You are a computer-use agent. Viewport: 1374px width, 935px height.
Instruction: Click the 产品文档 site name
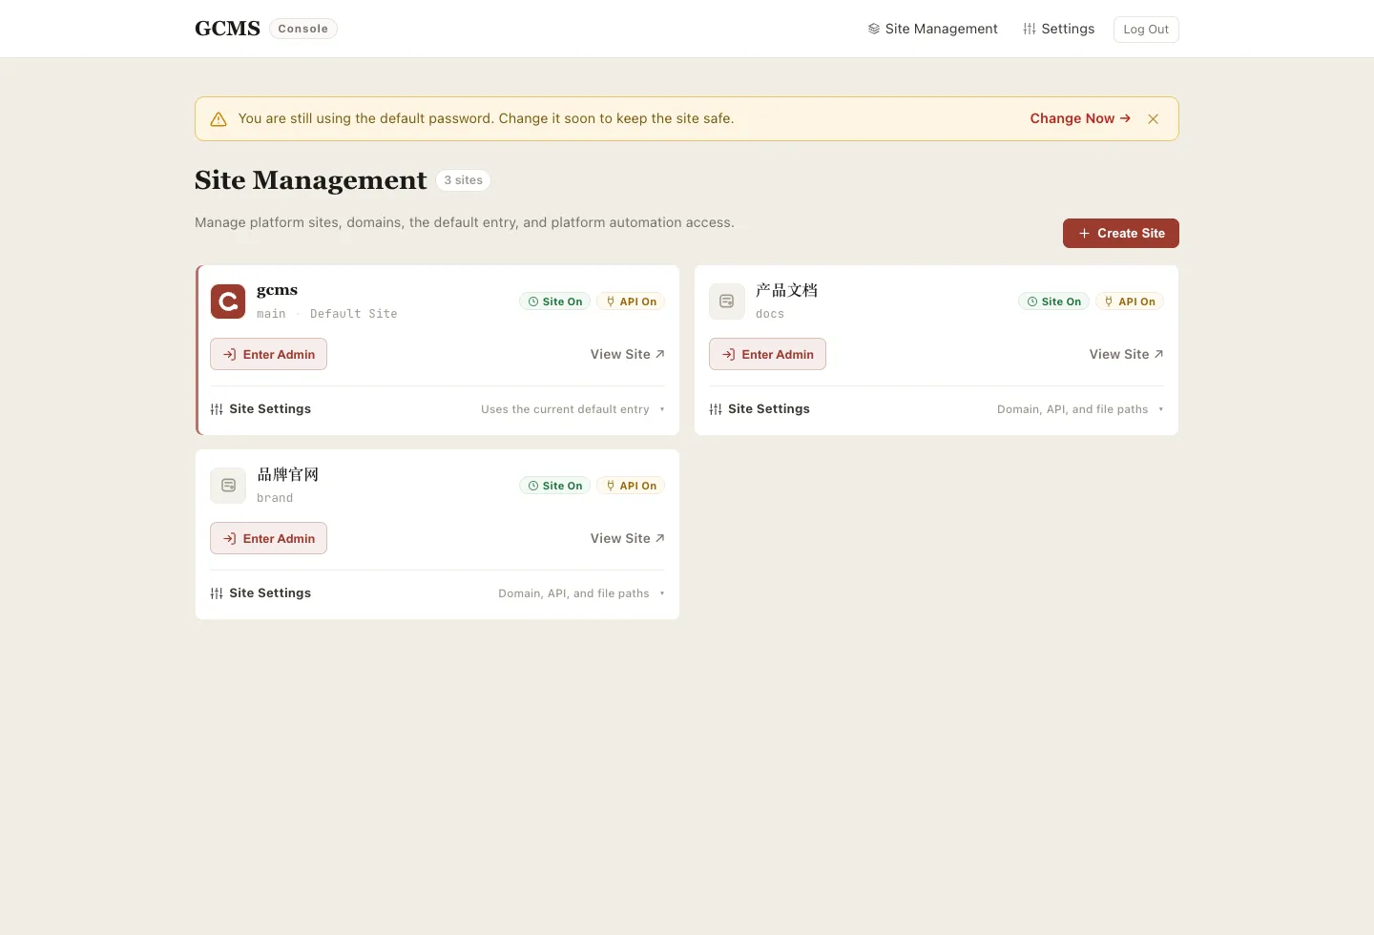(786, 290)
